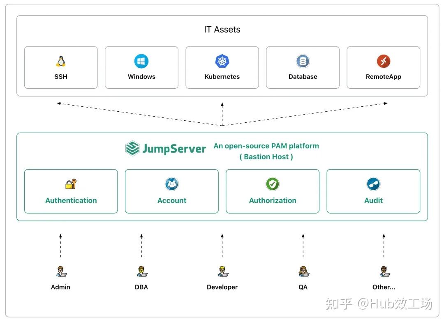Select the Authorization green shield checkmark icon

273,184
